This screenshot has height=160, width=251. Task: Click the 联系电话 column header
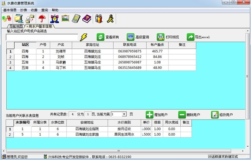pos(130,45)
